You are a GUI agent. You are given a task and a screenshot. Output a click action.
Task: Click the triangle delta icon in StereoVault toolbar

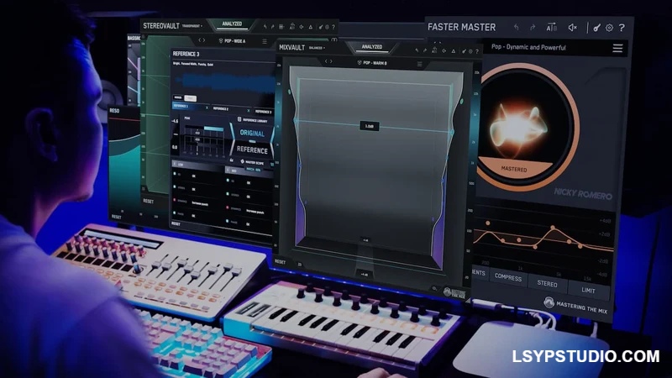[310, 27]
